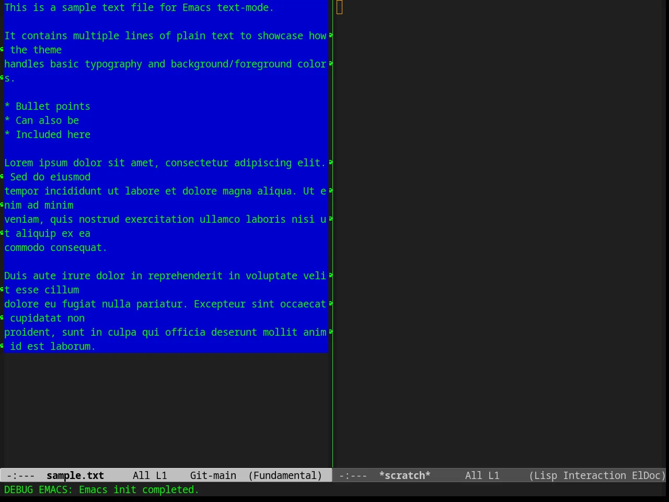Click the left-fringe continuation arrow on the 'id est laborum.' row
The height and width of the screenshot is (502, 669).
pyautogui.click(x=2, y=346)
